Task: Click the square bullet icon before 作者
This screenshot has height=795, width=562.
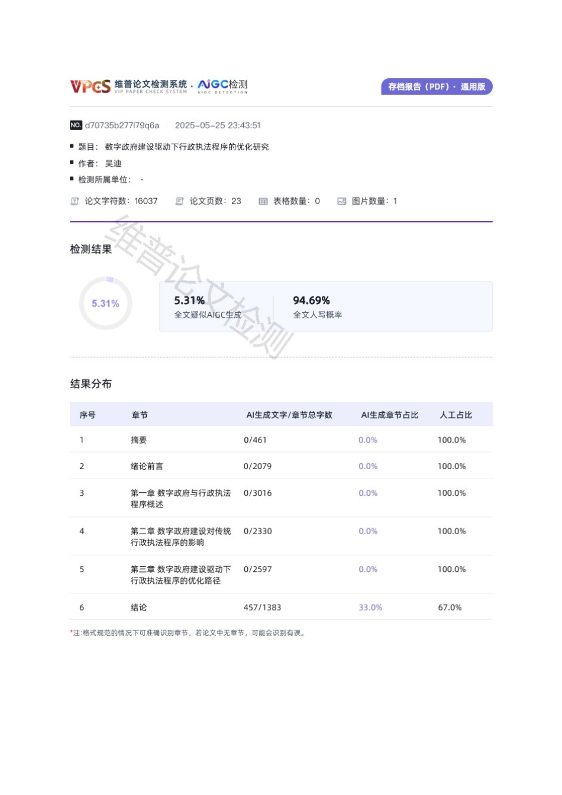Action: click(72, 163)
